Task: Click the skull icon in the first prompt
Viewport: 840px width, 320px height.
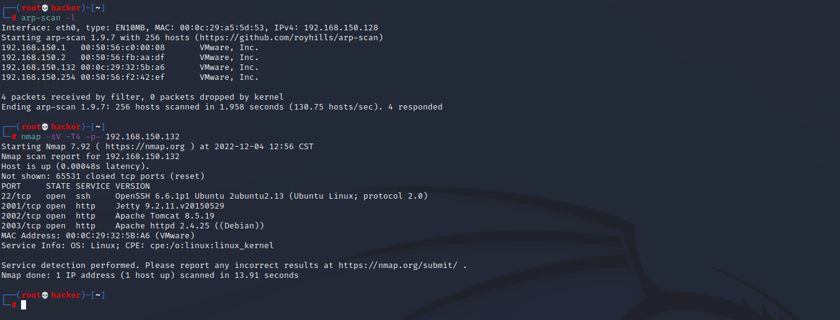Action: point(45,8)
